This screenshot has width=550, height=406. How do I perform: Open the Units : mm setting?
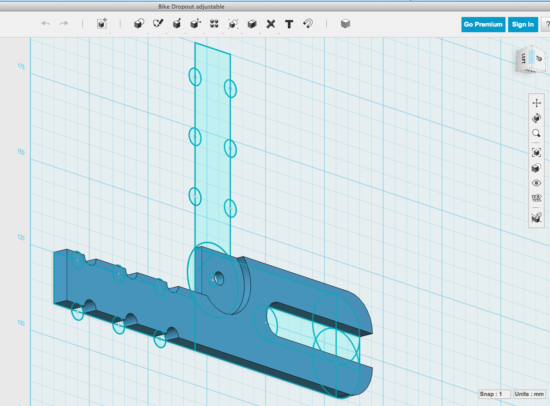click(x=530, y=394)
